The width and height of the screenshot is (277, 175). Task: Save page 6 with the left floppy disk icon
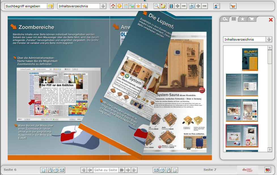50,170
